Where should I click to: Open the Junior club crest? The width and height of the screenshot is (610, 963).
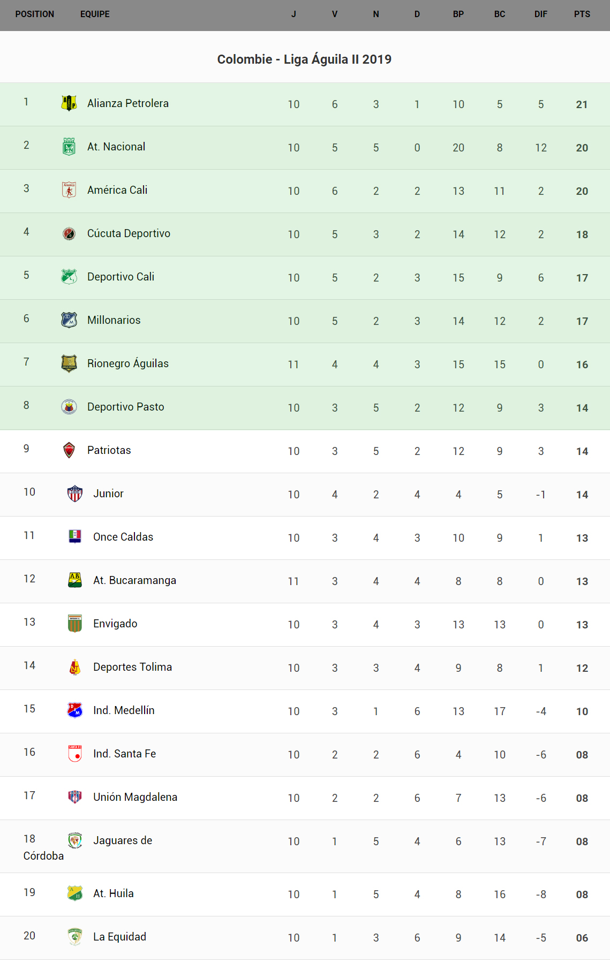pyautogui.click(x=75, y=493)
